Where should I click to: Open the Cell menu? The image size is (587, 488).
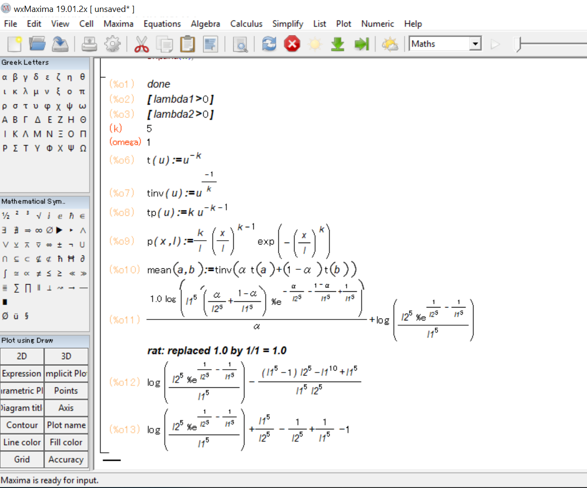[x=86, y=23]
